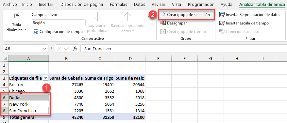Click the Dallas cell
Image resolution: width=287 pixels, height=123 pixels.
point(28,98)
